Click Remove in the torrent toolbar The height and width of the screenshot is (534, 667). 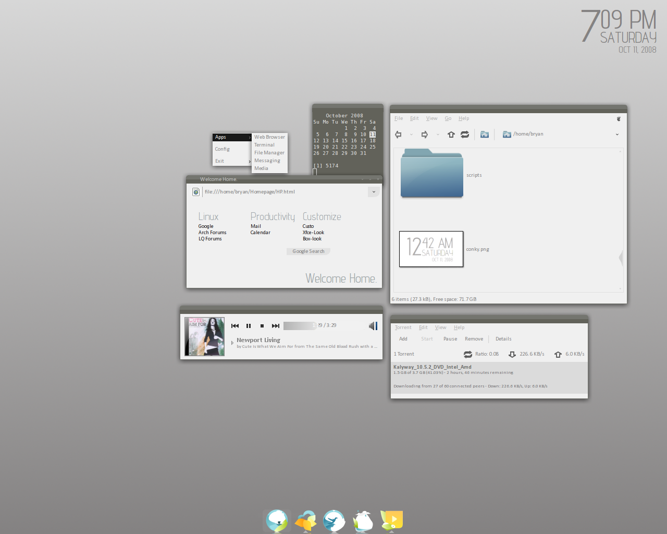click(x=474, y=339)
